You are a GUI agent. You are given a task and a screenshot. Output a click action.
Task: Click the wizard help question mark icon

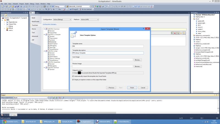click(x=144, y=29)
